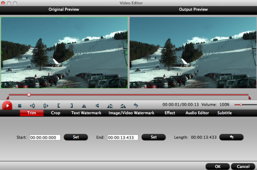Confirm edits with the OK button
The height and width of the screenshot is (170, 257).
tap(217, 166)
